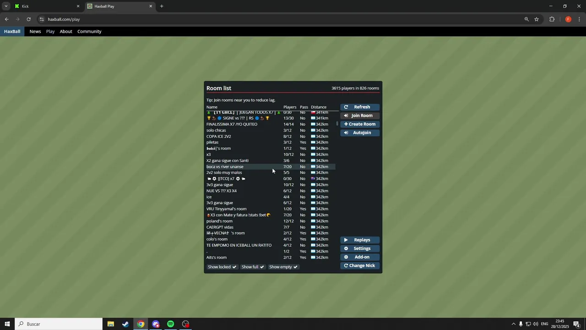The width and height of the screenshot is (586, 330).
Task: Toggle the Show empty filter
Action: click(283, 267)
